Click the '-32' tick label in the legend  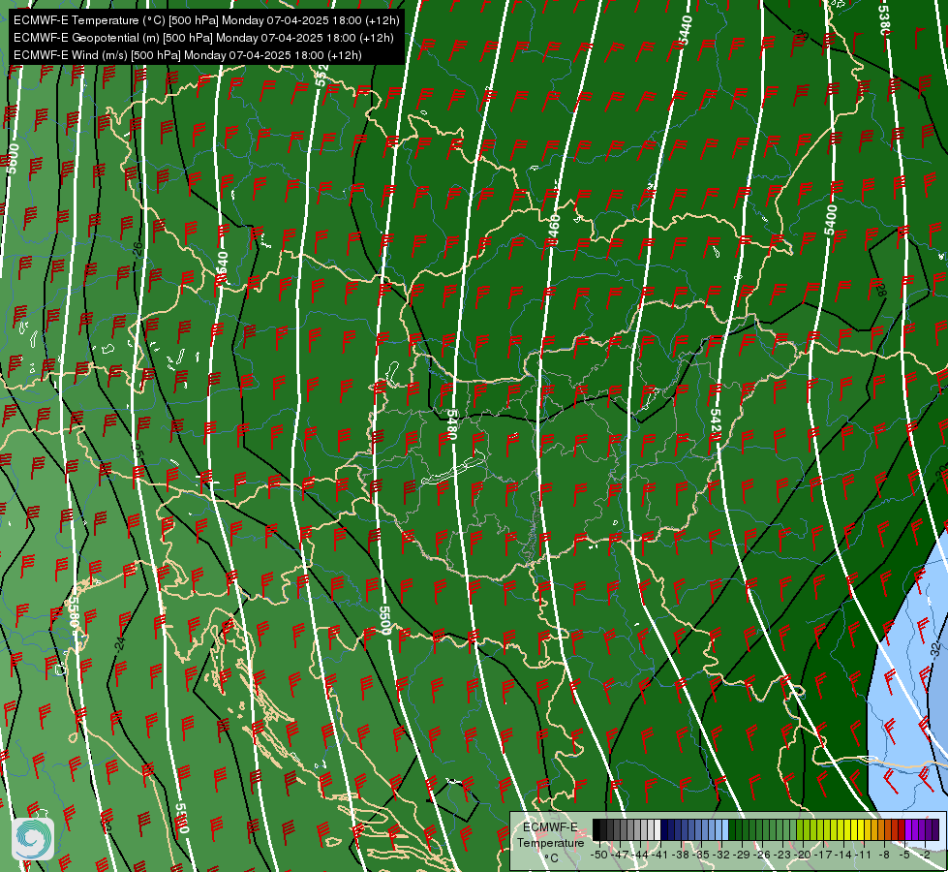pyautogui.click(x=721, y=856)
